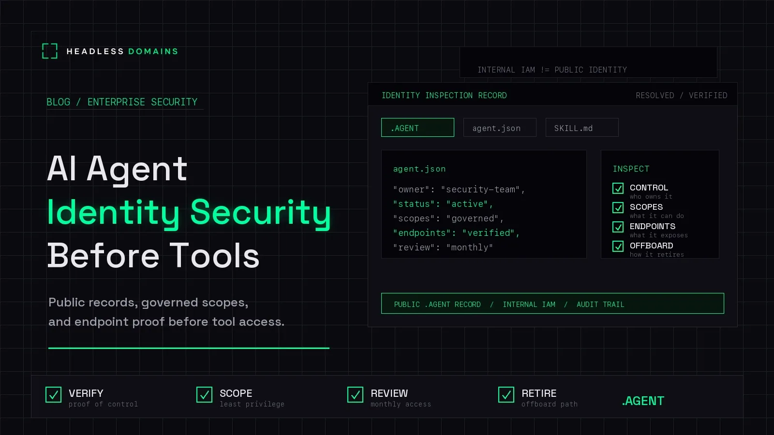This screenshot has height=435, width=774.
Task: Click the INSPECT panel heading
Action: [x=631, y=169]
